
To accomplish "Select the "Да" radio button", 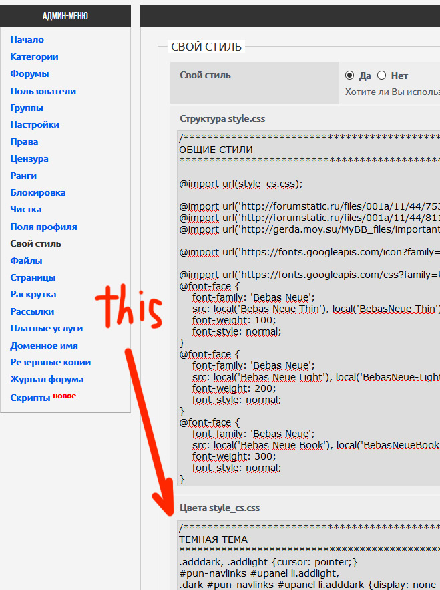I will point(350,76).
